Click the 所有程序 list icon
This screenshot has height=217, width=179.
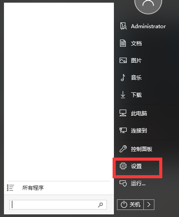click(11, 188)
